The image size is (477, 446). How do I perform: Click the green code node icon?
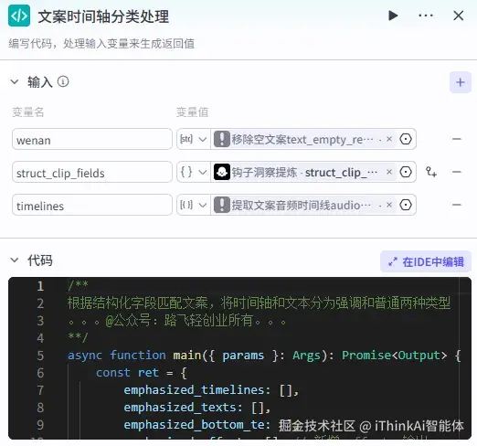click(19, 16)
